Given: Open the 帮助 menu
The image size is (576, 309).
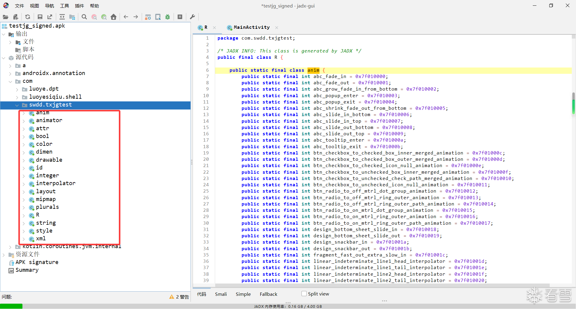Looking at the screenshot, I should click(x=94, y=6).
